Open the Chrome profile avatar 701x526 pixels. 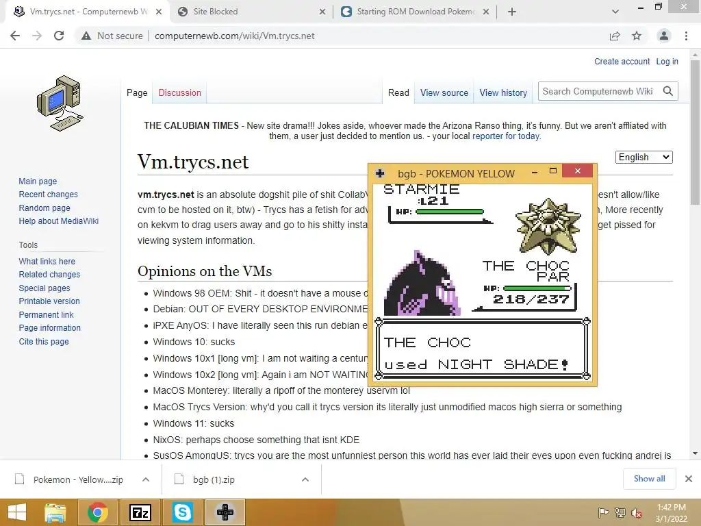pyautogui.click(x=664, y=36)
